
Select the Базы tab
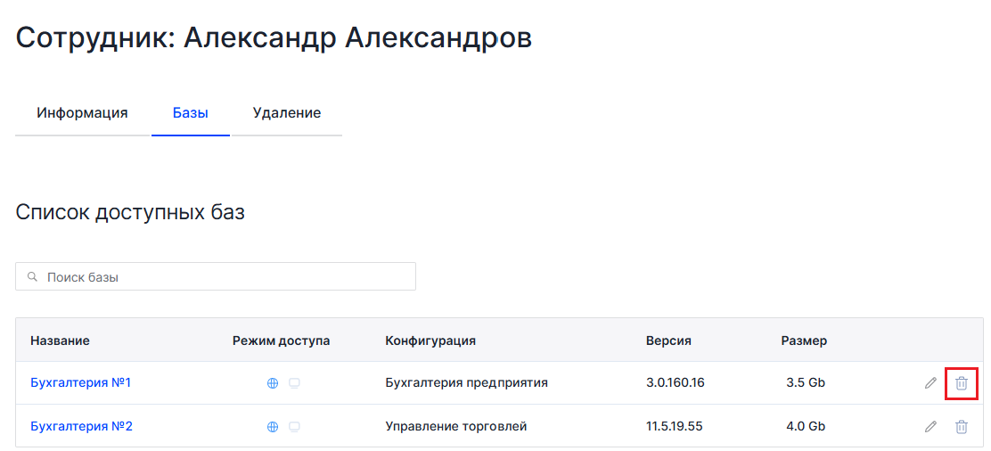point(190,113)
